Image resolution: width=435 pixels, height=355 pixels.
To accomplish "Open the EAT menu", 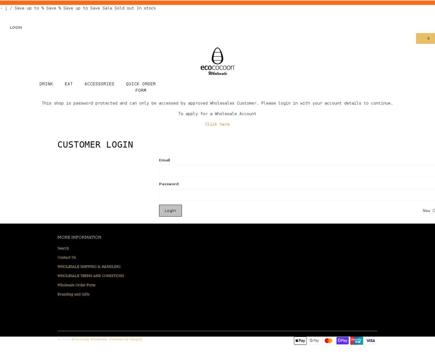I will [x=69, y=84].
